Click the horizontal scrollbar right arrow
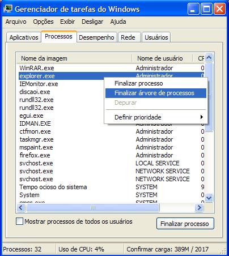229x256 pixels. (x=199, y=208)
